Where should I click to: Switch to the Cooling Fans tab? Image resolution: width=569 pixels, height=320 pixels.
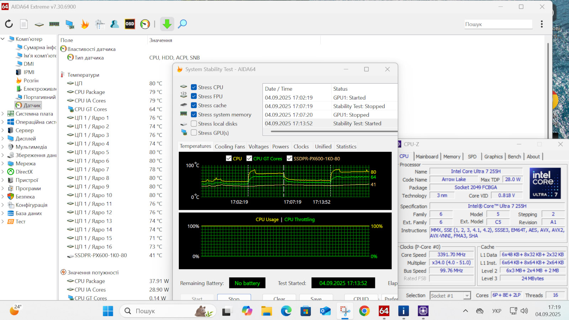click(x=230, y=146)
